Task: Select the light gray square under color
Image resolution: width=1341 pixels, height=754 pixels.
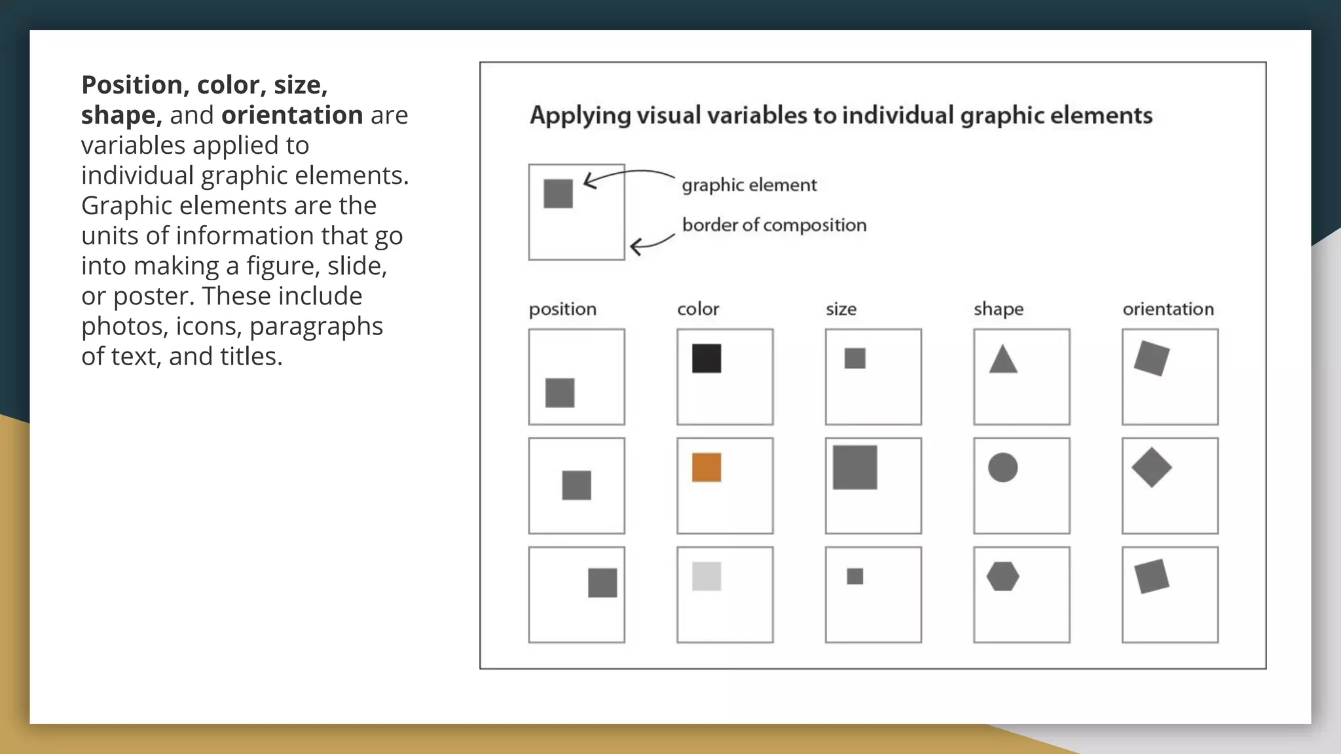Action: pyautogui.click(x=707, y=576)
